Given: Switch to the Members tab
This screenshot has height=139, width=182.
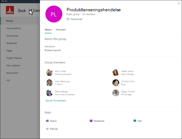Looking at the screenshot, I should [61, 30].
